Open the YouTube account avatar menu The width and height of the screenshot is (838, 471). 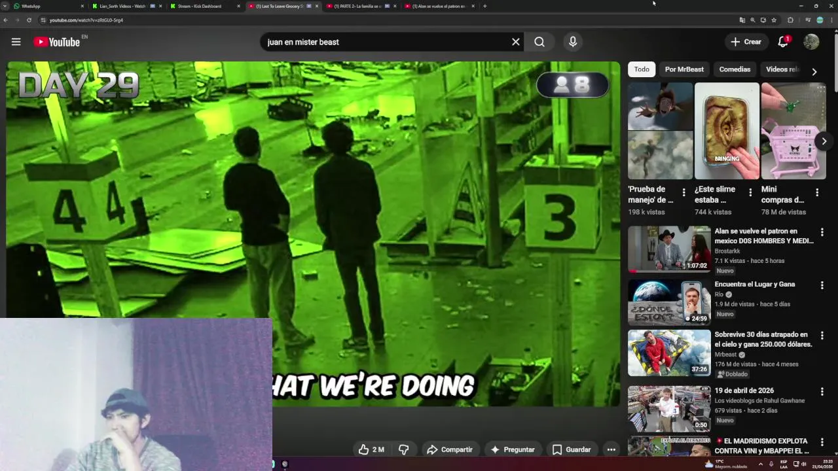coord(811,42)
